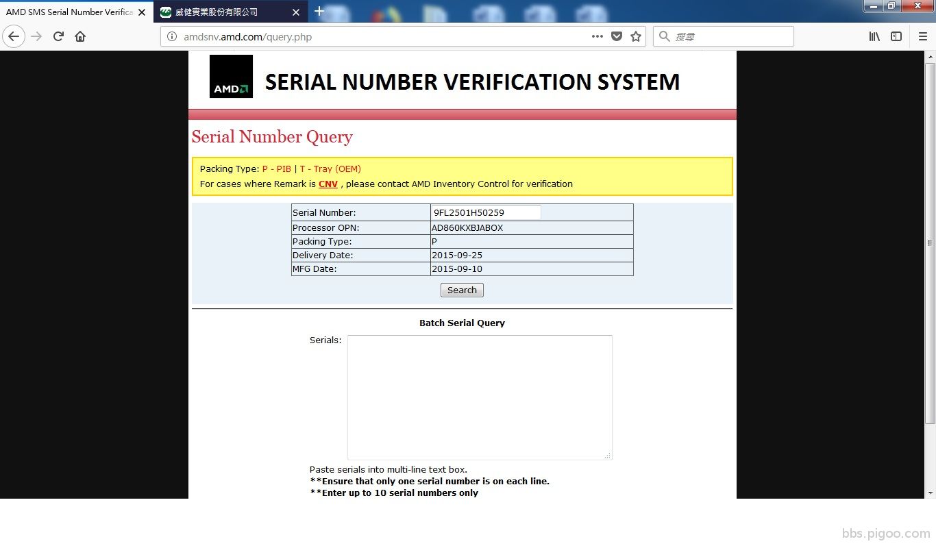
Task: Click 'Enter up to 10 serial numbers only' note
Action: (394, 493)
